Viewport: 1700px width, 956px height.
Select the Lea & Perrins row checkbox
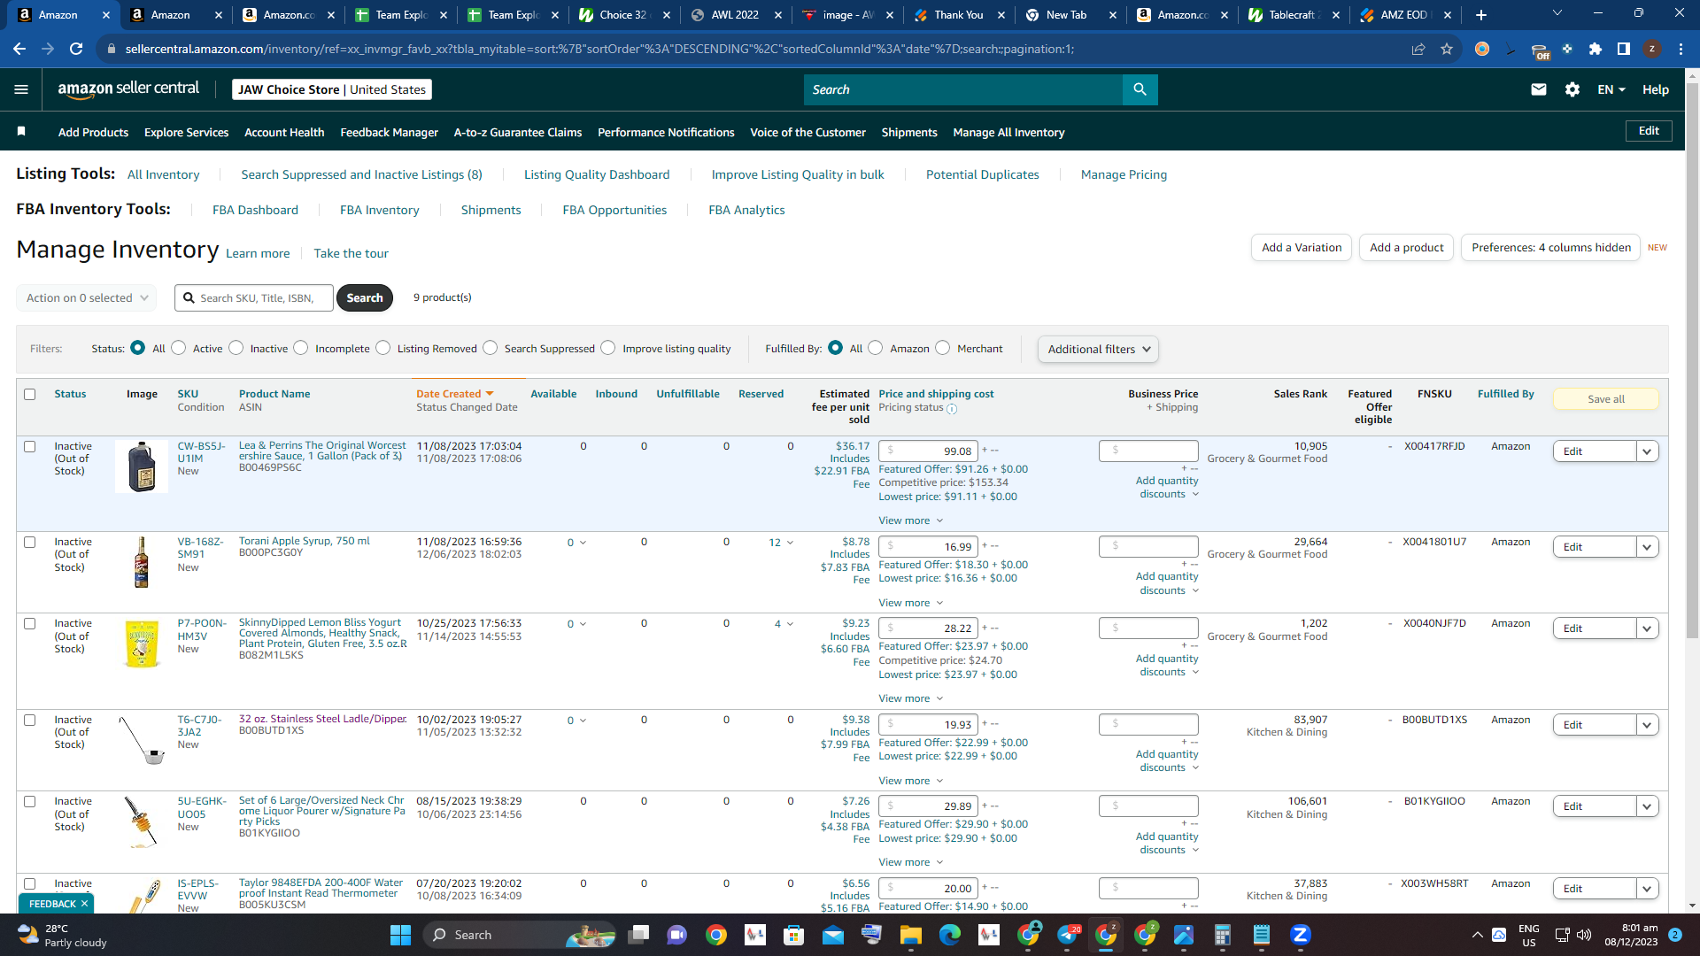point(30,447)
